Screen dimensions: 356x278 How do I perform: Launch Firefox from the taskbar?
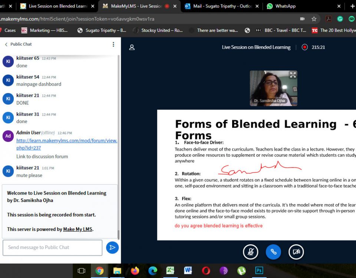click(135, 271)
